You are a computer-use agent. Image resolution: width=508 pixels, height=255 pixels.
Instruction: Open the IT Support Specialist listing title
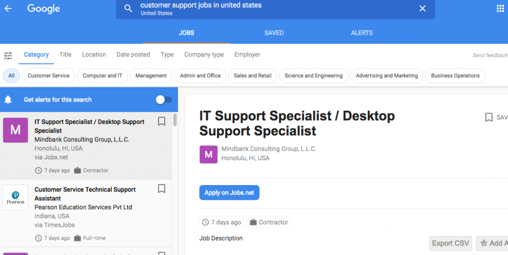89,127
